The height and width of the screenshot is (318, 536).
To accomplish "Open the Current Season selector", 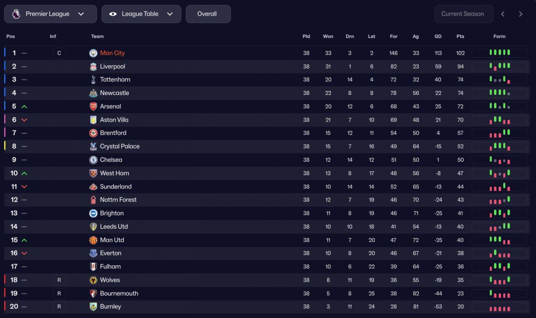I will (x=462, y=14).
